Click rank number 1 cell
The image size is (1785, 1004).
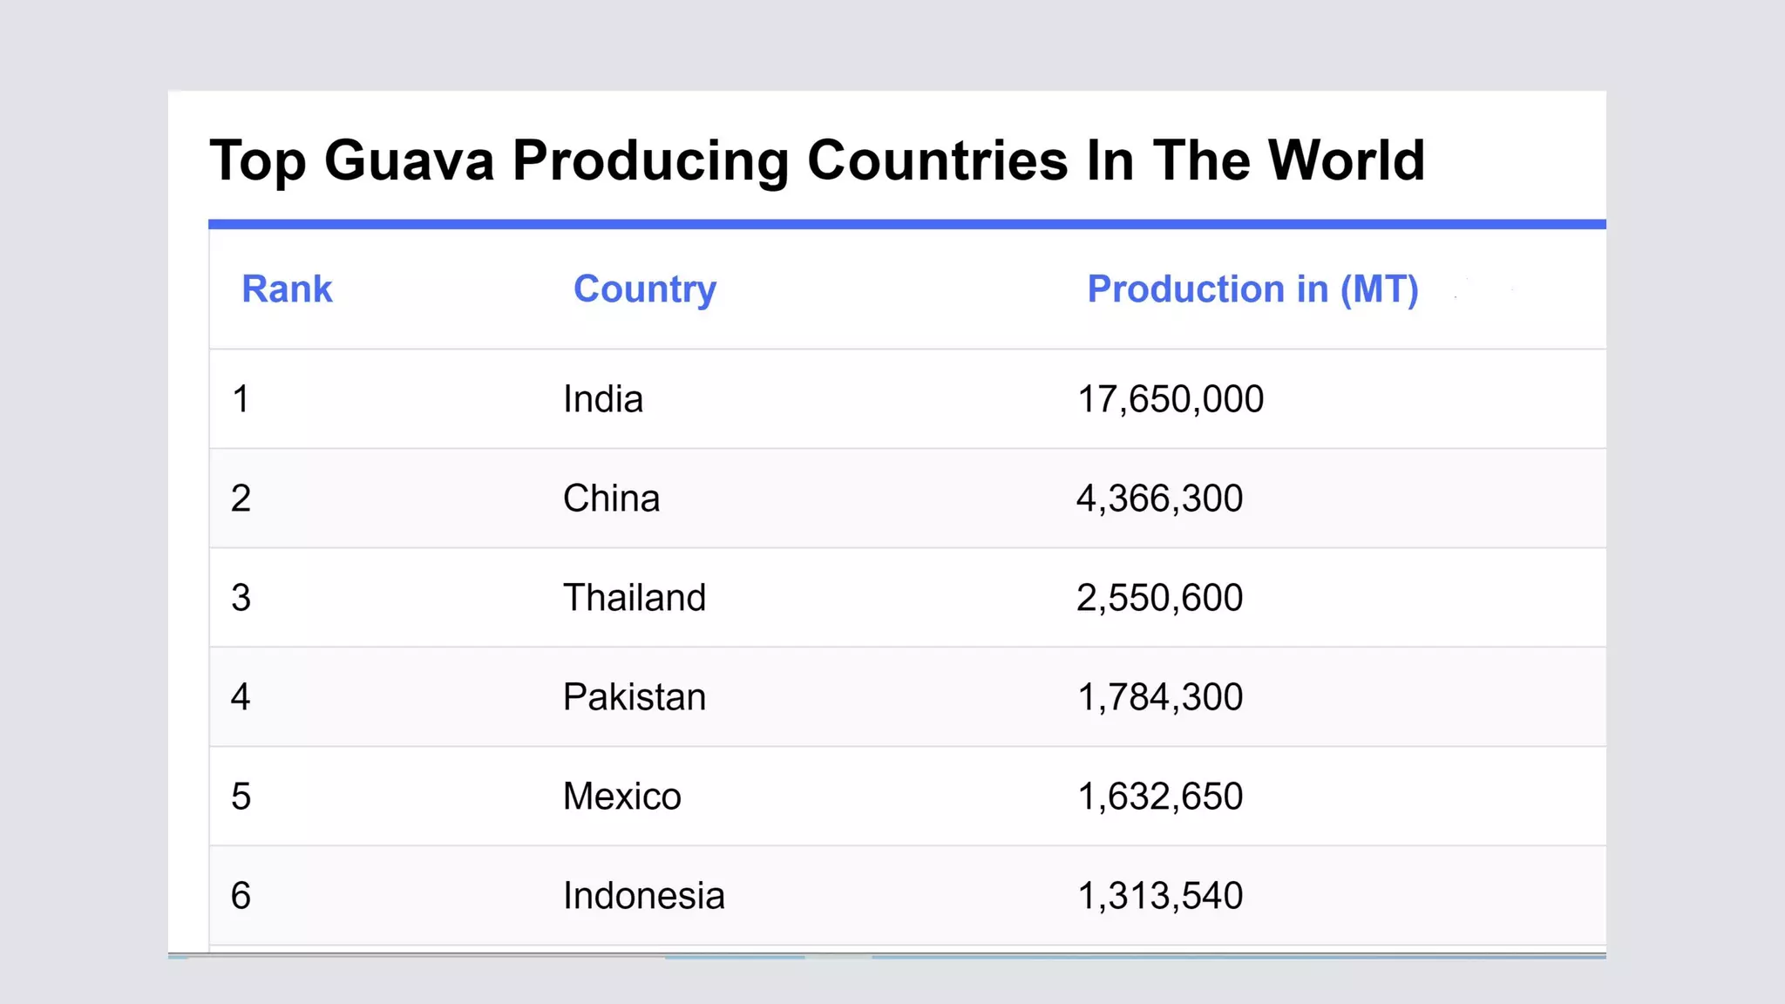(241, 399)
